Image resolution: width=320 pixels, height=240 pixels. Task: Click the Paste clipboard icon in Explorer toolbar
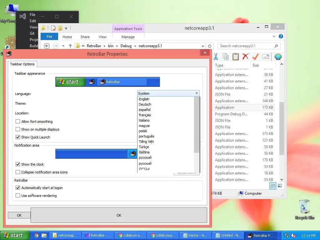[236, 57]
